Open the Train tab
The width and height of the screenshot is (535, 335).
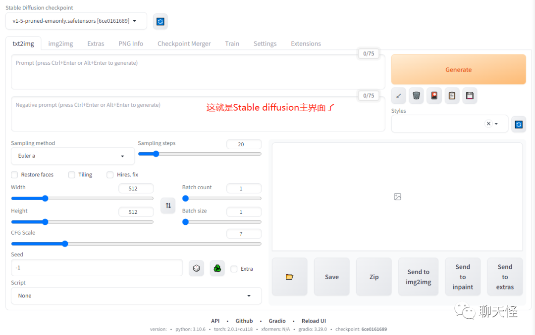point(232,43)
